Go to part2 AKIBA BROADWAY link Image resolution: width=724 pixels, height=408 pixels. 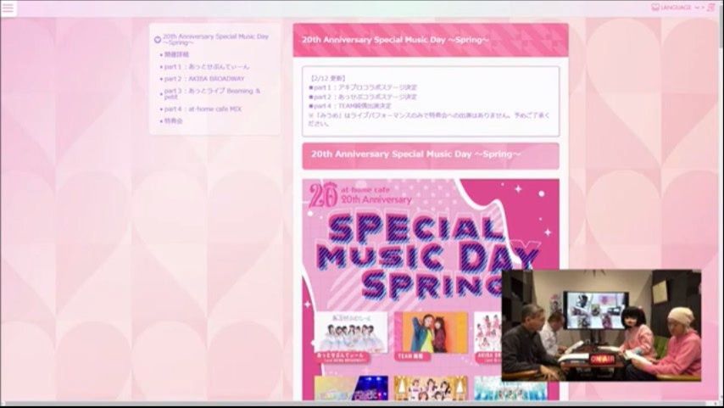204,79
